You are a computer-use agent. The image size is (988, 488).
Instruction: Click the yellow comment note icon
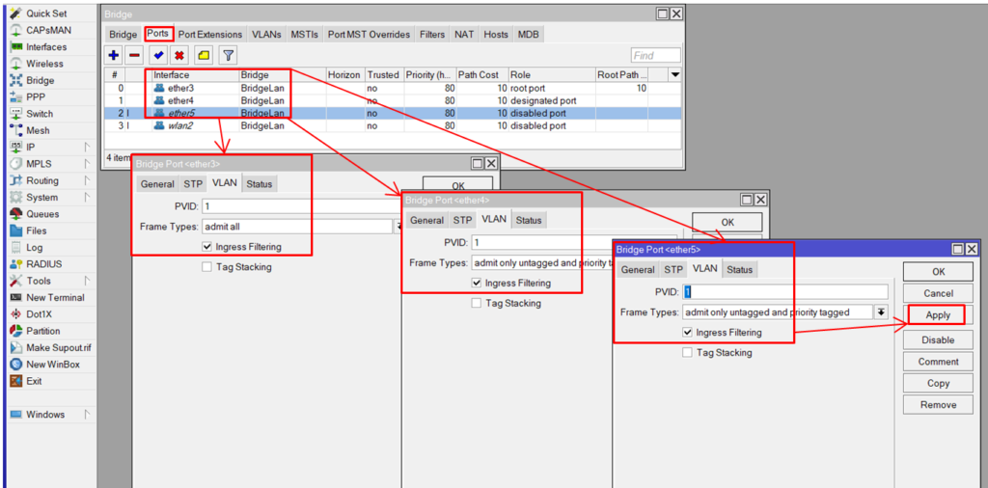(x=204, y=56)
